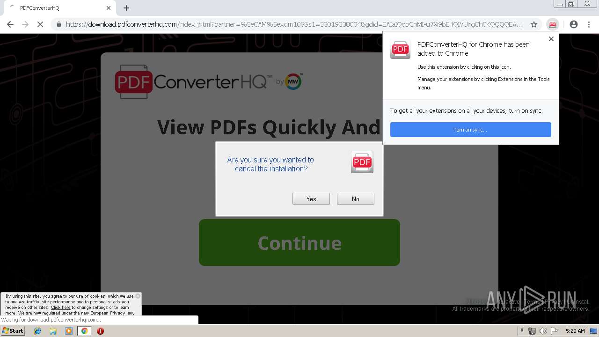599x337 pixels.
Task: View site security padlock info
Action: pyautogui.click(x=59, y=24)
